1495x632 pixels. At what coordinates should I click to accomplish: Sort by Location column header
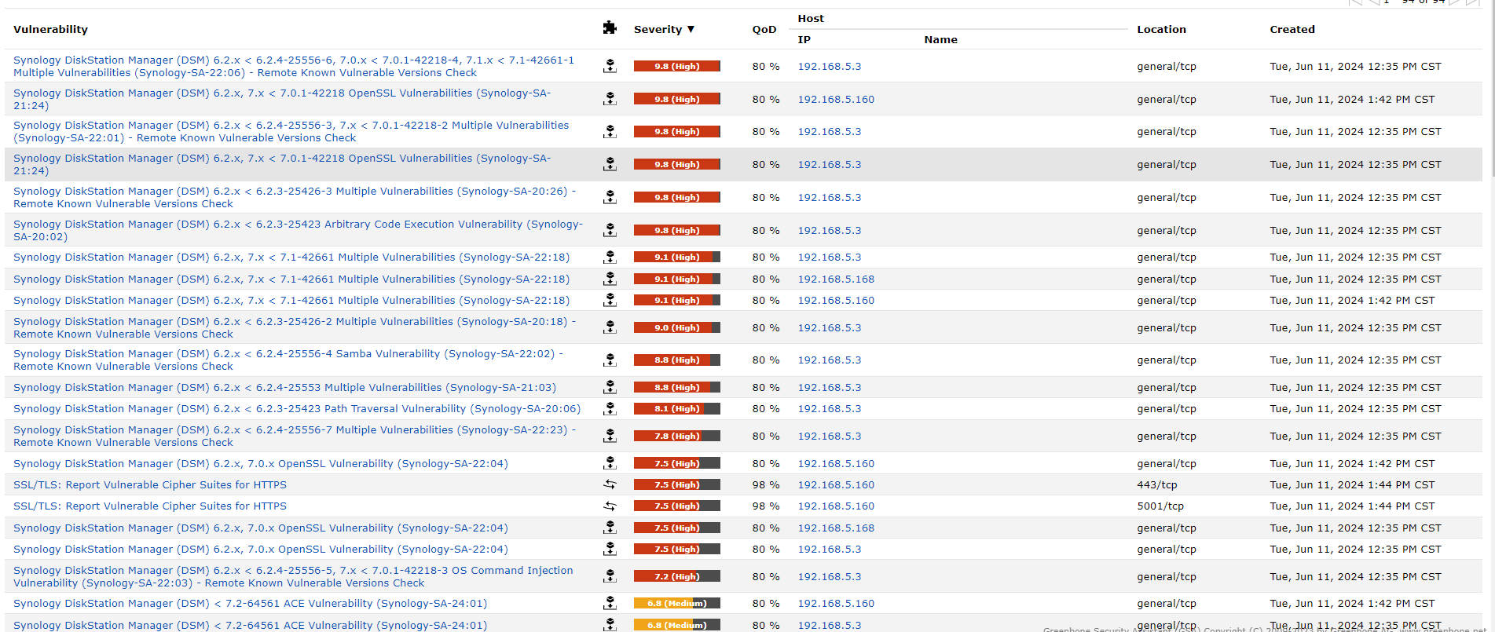coord(1161,29)
